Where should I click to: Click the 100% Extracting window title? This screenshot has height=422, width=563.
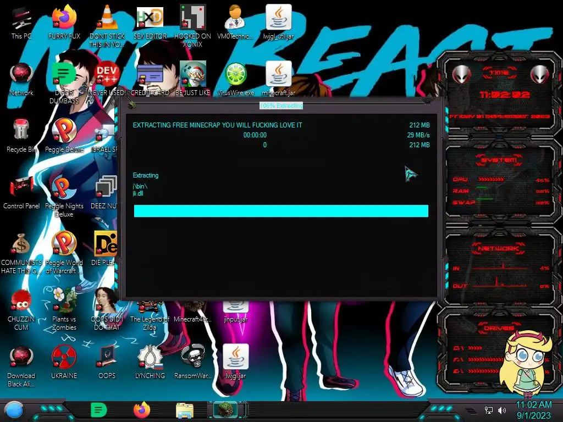tap(281, 105)
